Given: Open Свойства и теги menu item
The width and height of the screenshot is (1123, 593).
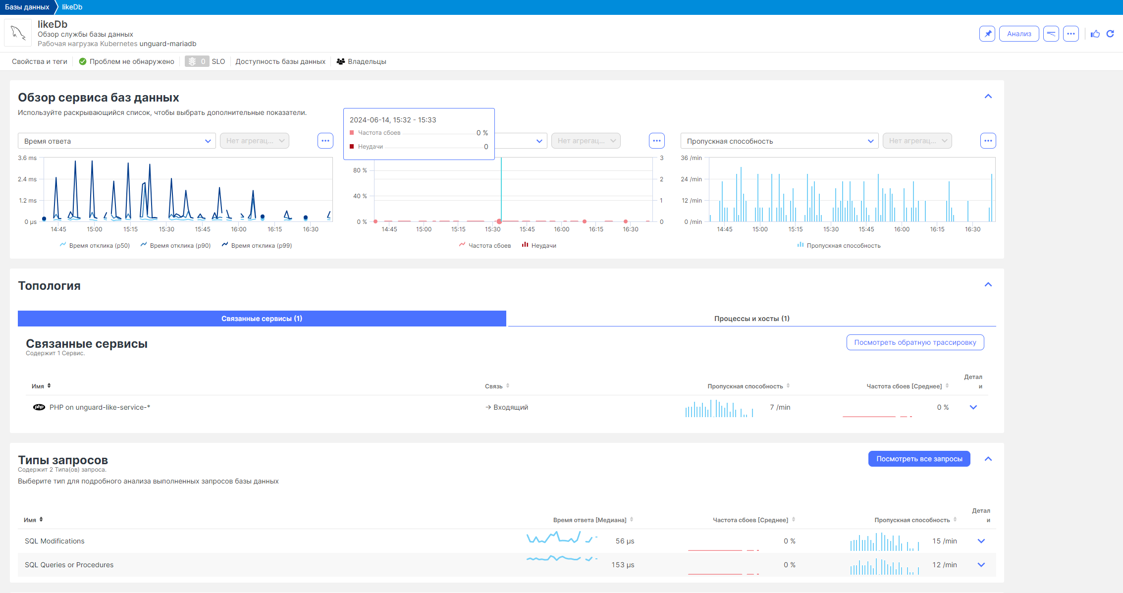Looking at the screenshot, I should tap(40, 61).
